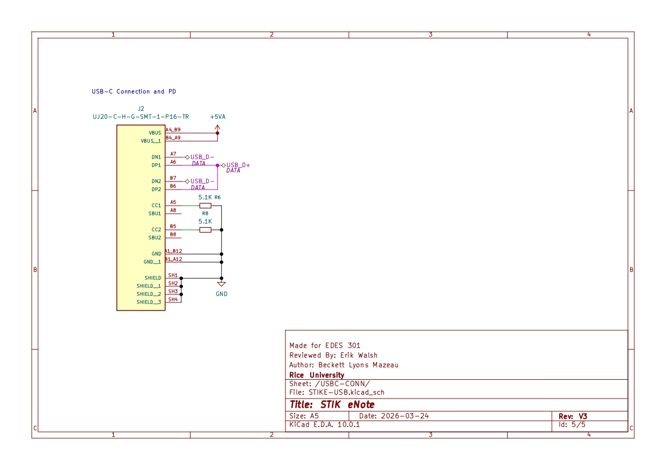
Task: Select pin number A1_B12
Action: (173, 250)
